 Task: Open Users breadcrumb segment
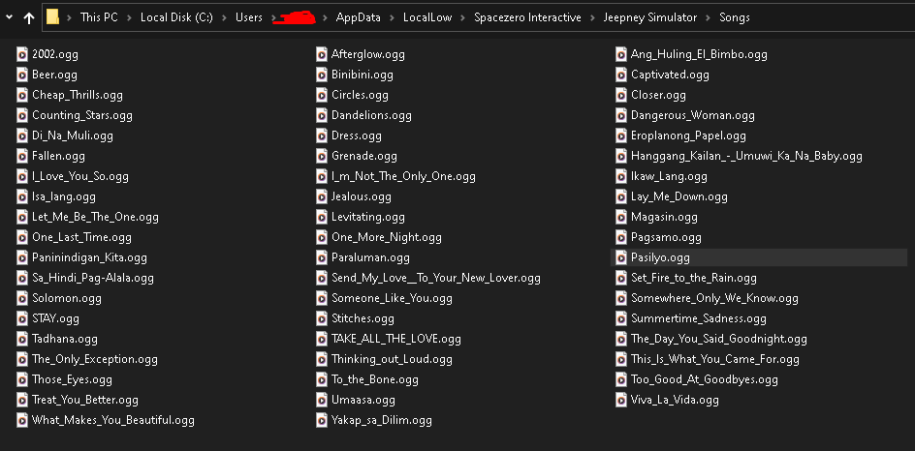(249, 17)
